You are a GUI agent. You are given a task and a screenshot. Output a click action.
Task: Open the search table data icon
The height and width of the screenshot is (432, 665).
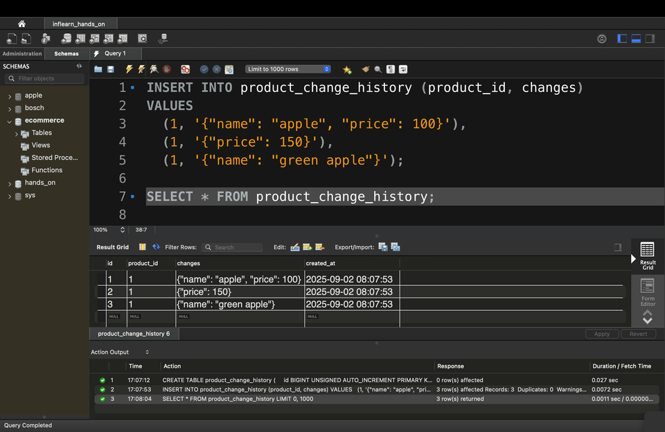click(x=143, y=39)
